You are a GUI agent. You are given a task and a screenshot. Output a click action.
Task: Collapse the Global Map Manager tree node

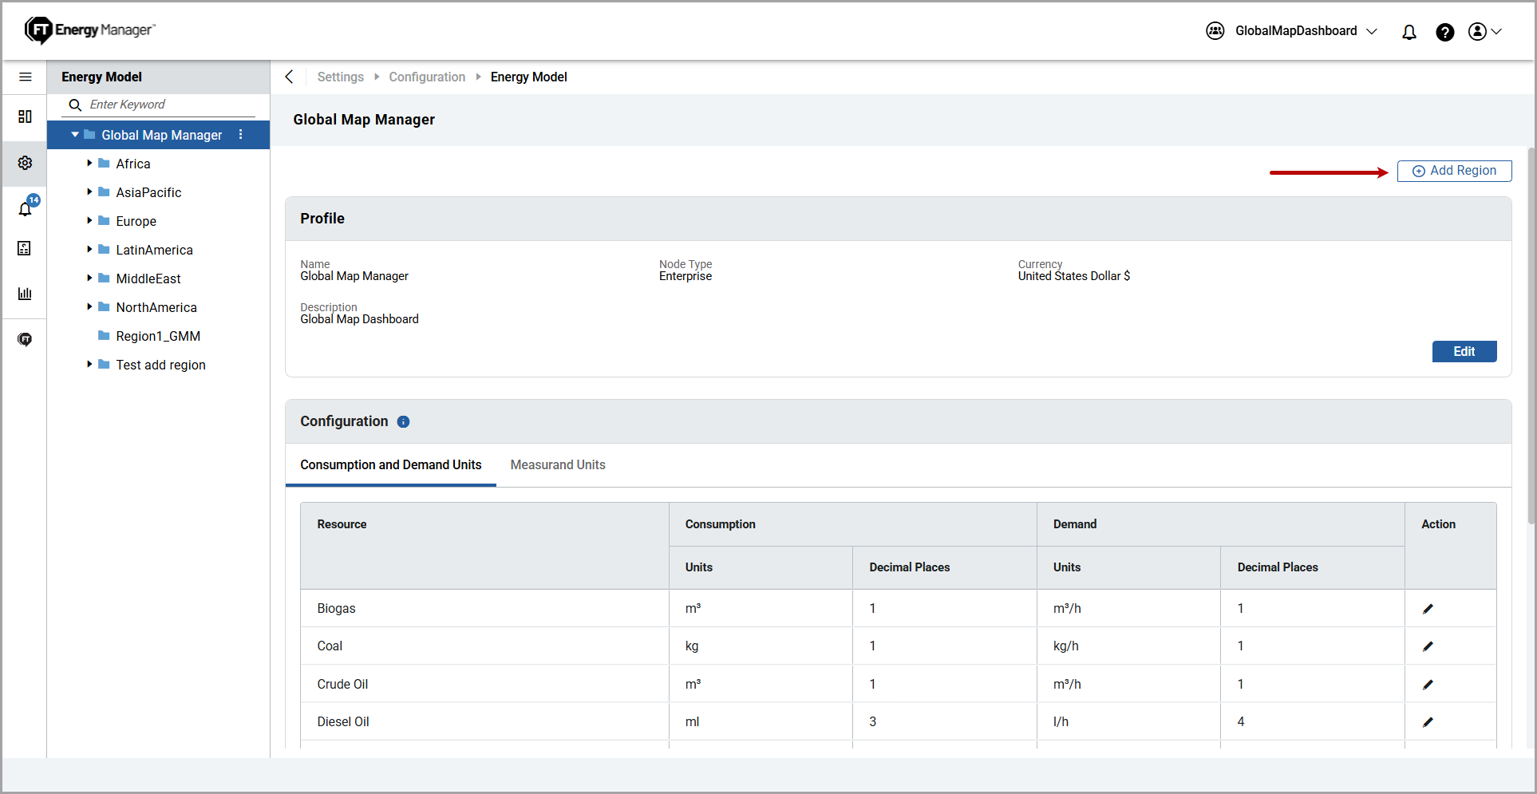pos(75,135)
